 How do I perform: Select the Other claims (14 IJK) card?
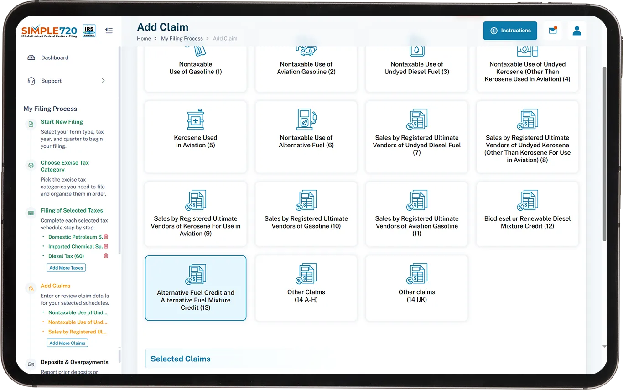(416, 288)
